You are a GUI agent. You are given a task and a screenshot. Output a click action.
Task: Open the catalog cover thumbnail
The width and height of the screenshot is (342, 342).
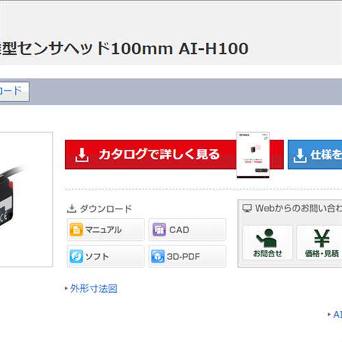(x=253, y=155)
